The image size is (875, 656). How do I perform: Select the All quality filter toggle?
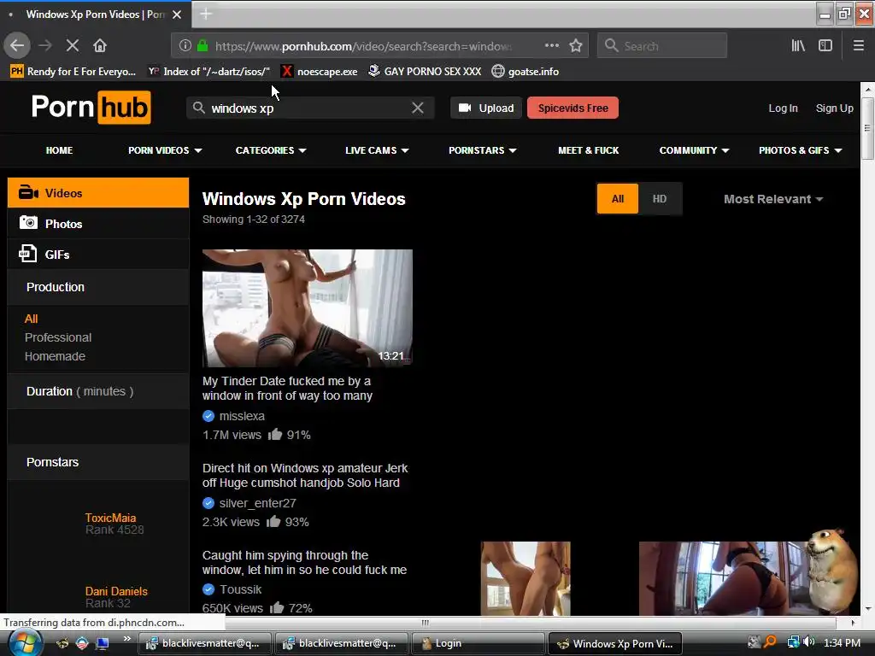[x=617, y=198]
